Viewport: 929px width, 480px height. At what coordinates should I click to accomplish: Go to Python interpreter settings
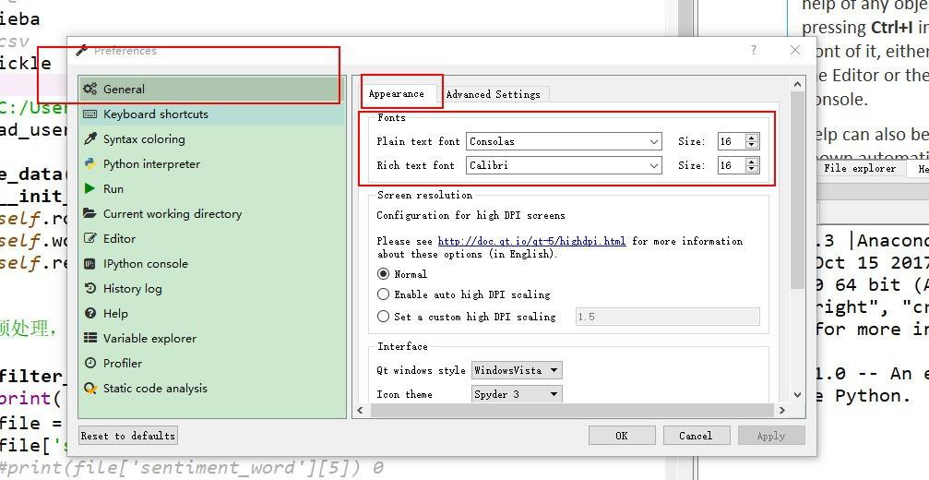[x=211, y=163]
